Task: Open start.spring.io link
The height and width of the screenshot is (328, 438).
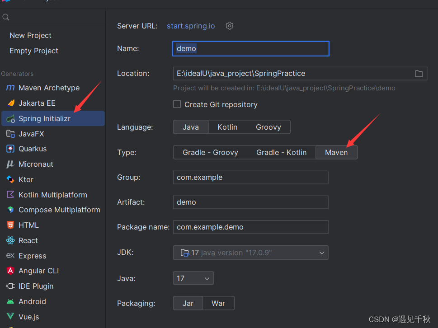Action: [x=191, y=26]
